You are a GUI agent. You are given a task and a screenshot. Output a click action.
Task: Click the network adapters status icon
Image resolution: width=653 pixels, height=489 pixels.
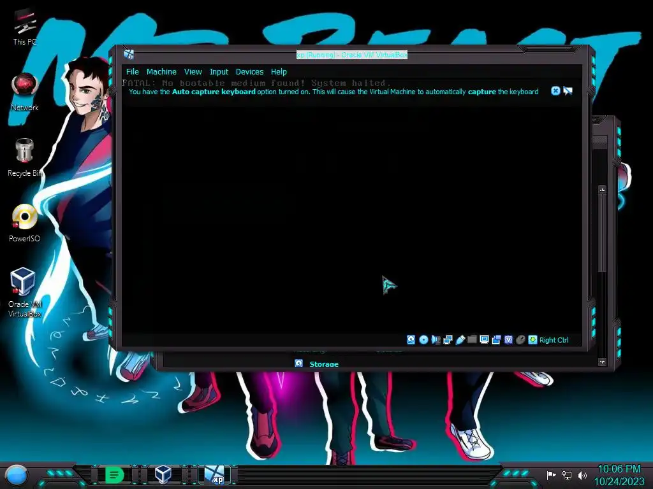(448, 340)
